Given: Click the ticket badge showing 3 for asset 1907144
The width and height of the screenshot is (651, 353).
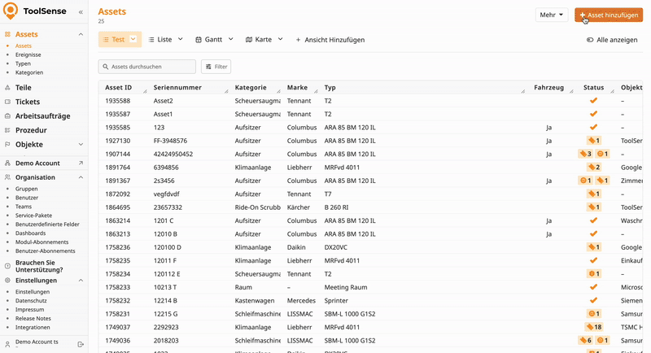Looking at the screenshot, I should click(x=585, y=154).
